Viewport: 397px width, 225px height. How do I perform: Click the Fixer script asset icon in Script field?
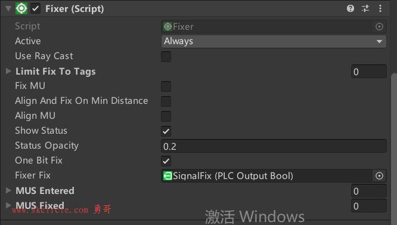[168, 27]
